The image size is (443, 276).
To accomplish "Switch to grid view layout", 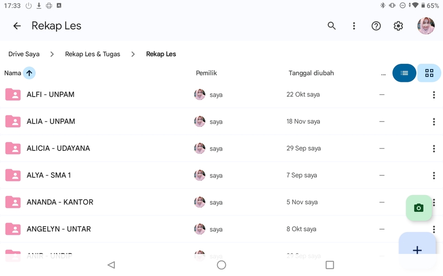I will 429,73.
